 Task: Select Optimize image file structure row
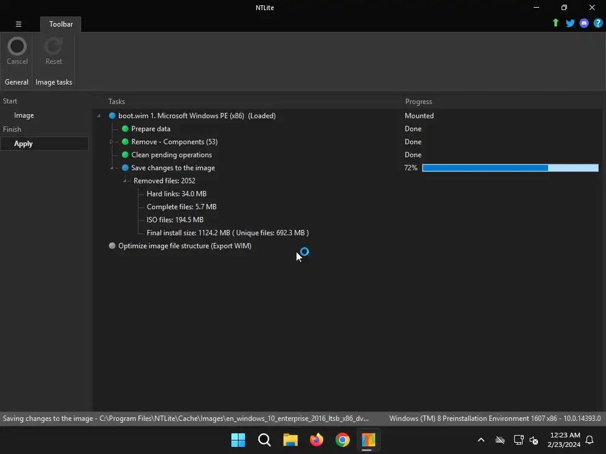click(x=185, y=246)
